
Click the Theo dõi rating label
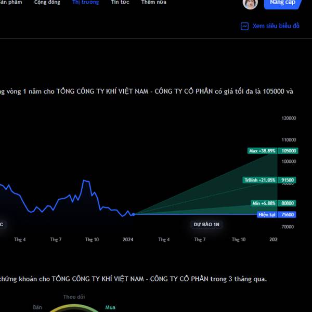point(74,297)
